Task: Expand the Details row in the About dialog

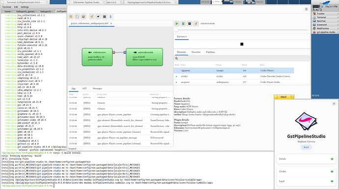Action: click(x=306, y=159)
